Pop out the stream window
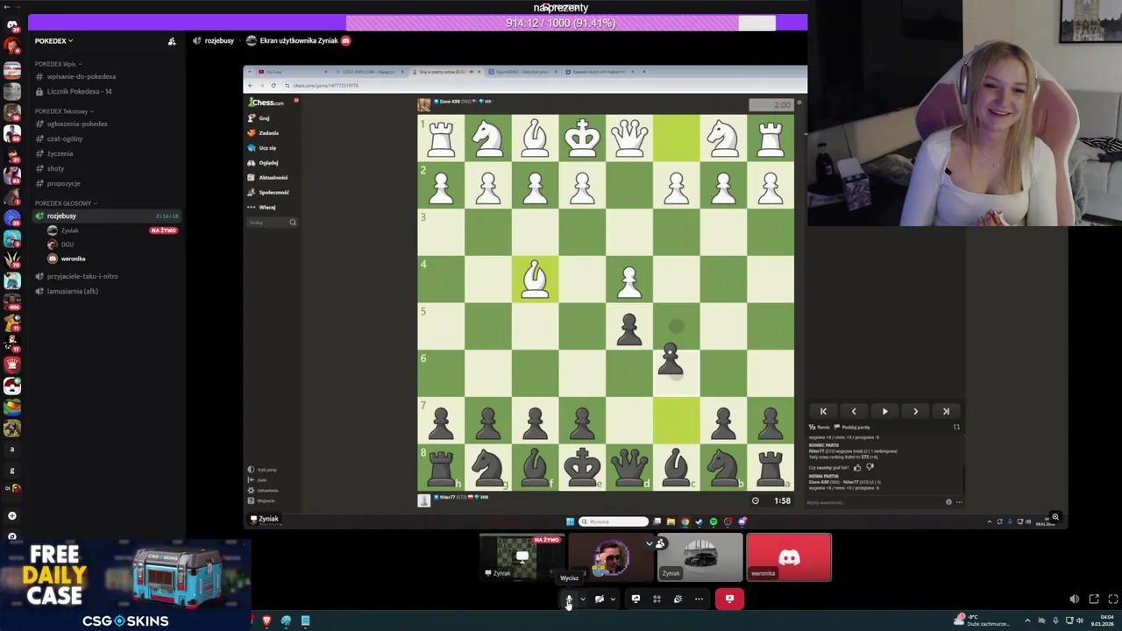 (1094, 599)
